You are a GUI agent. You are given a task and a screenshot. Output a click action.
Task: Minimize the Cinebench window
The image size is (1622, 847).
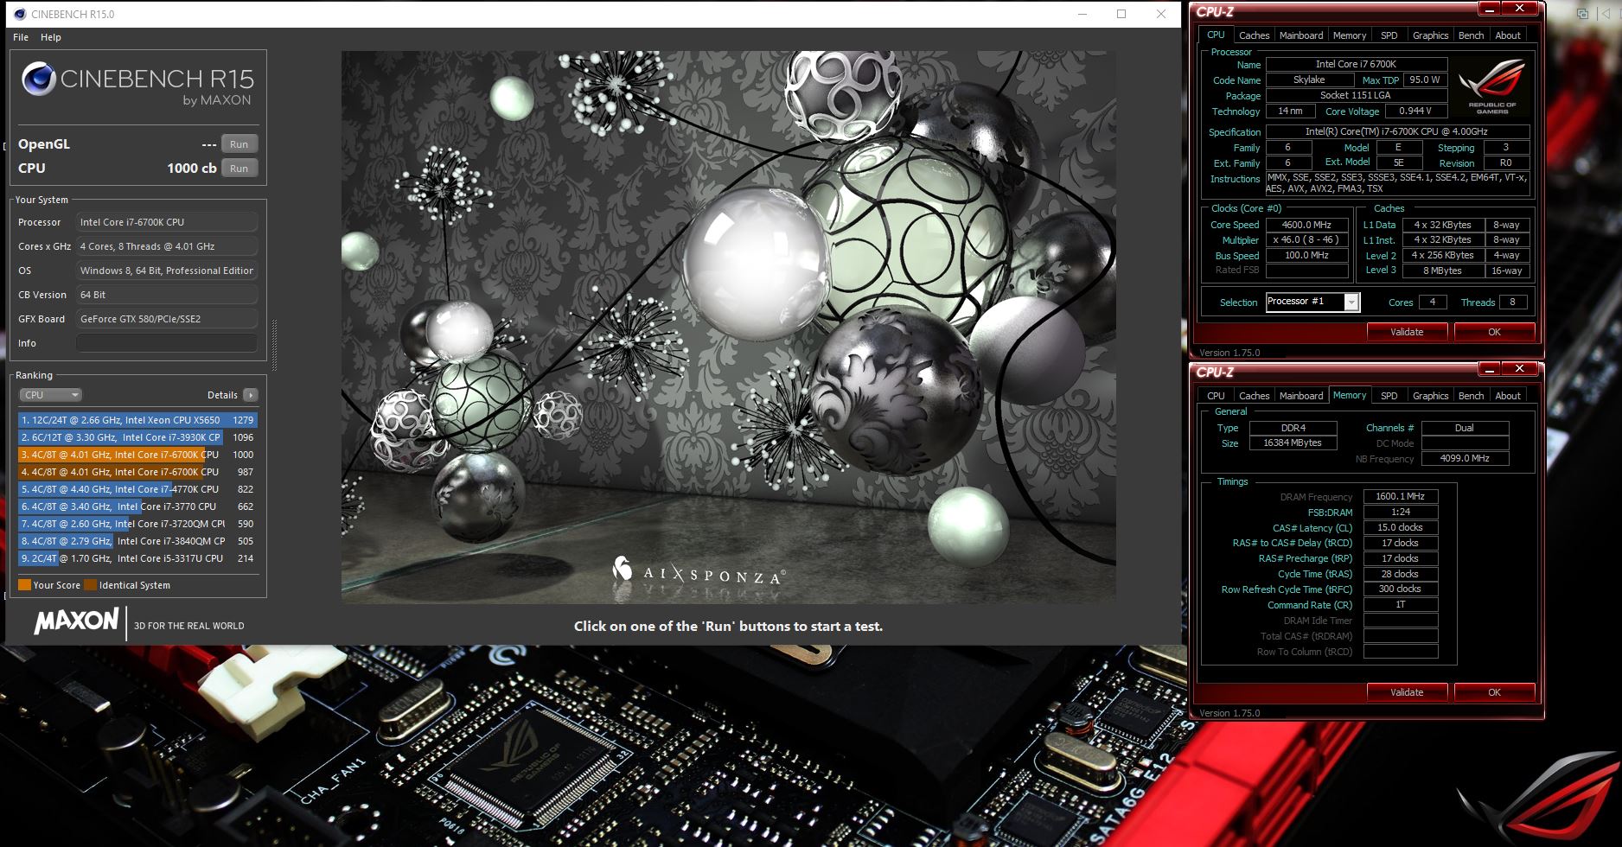(1082, 14)
